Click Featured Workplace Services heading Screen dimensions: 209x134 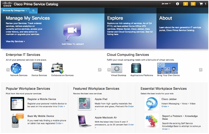point(96,89)
